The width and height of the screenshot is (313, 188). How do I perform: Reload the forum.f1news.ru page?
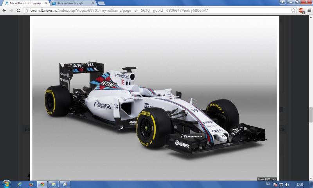(x=18, y=11)
